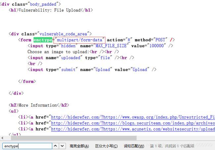Click the enctype search input field
Viewport: 215px width, 150px height.
coord(27,146)
